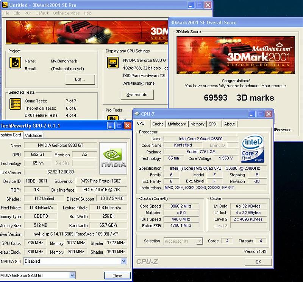Close the CPU-Z window
Image resolution: width=303 pixels, height=282 pixels.
(x=269, y=114)
